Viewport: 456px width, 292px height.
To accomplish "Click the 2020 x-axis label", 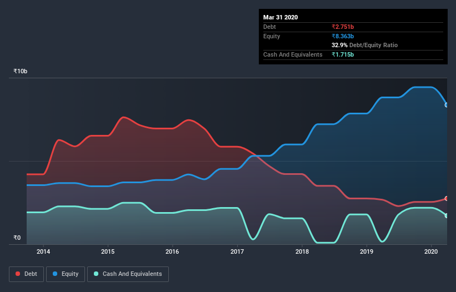I will pyautogui.click(x=431, y=251).
